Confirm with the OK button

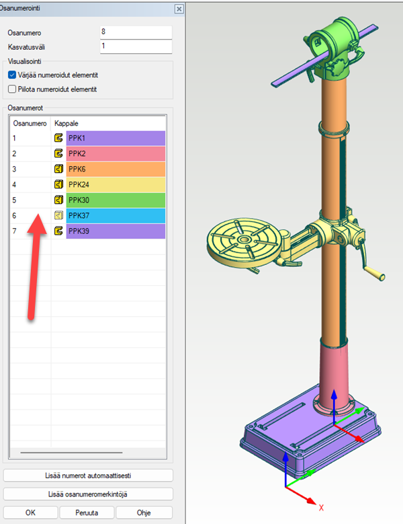[30, 512]
